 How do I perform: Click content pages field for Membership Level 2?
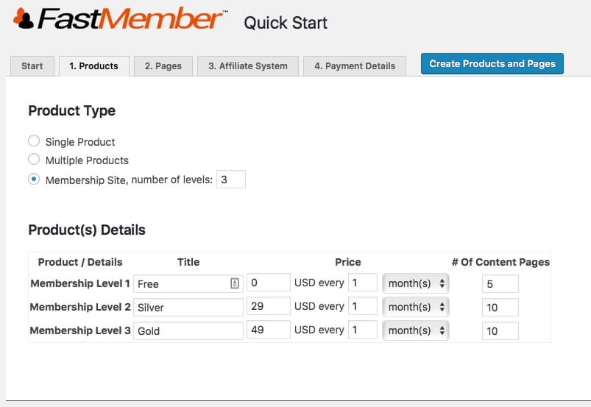[x=500, y=308]
